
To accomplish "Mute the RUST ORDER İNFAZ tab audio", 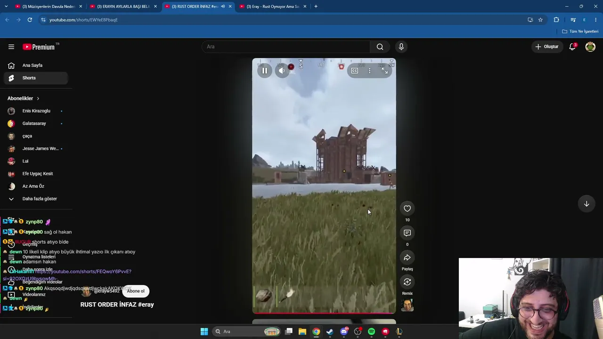I will (x=223, y=7).
